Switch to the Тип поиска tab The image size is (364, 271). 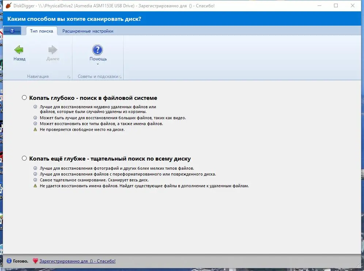[x=41, y=31]
